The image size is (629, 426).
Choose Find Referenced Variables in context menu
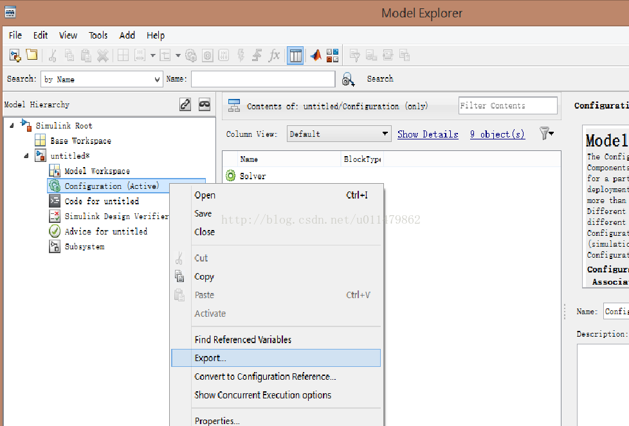276,340
